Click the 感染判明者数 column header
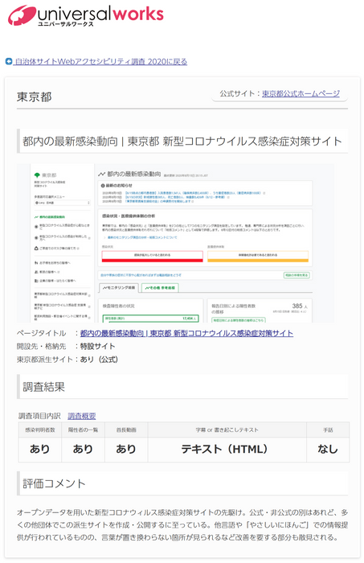Screen dimensions: 364x563 [40, 429]
